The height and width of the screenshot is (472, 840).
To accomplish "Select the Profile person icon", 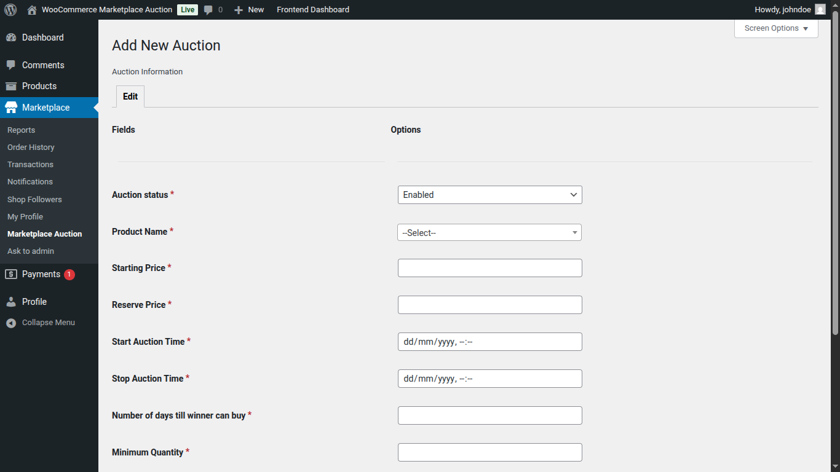I will (x=12, y=301).
